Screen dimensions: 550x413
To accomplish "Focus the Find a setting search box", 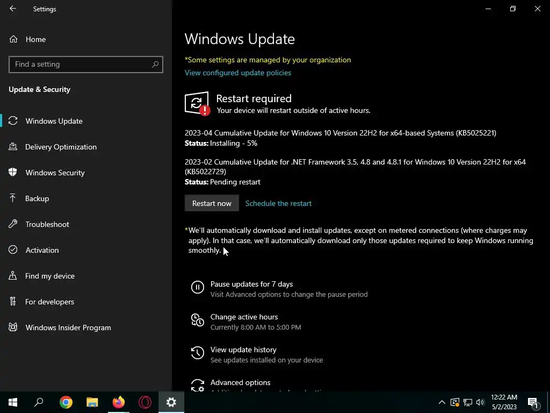I will [85, 65].
